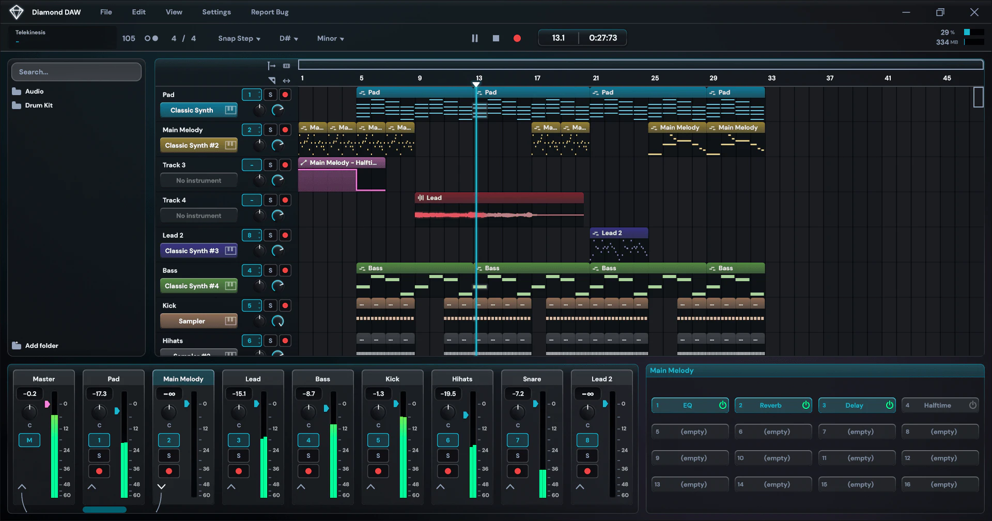Solo the Bass track in the track list
Viewport: 992px width, 521px height.
pos(270,270)
